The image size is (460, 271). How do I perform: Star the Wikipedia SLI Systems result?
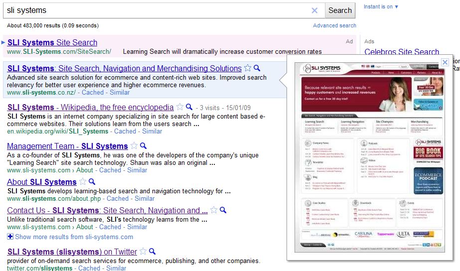coord(180,107)
